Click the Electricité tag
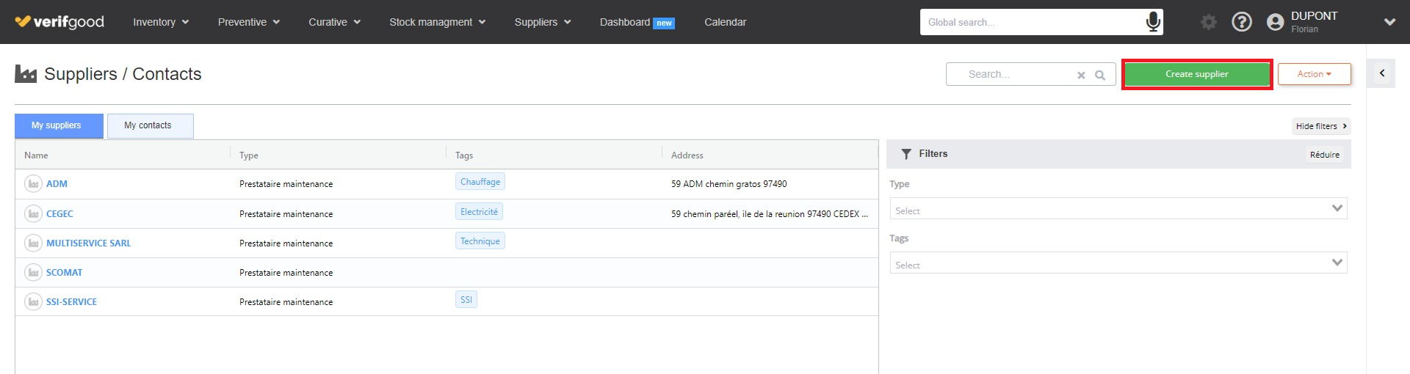 point(479,212)
